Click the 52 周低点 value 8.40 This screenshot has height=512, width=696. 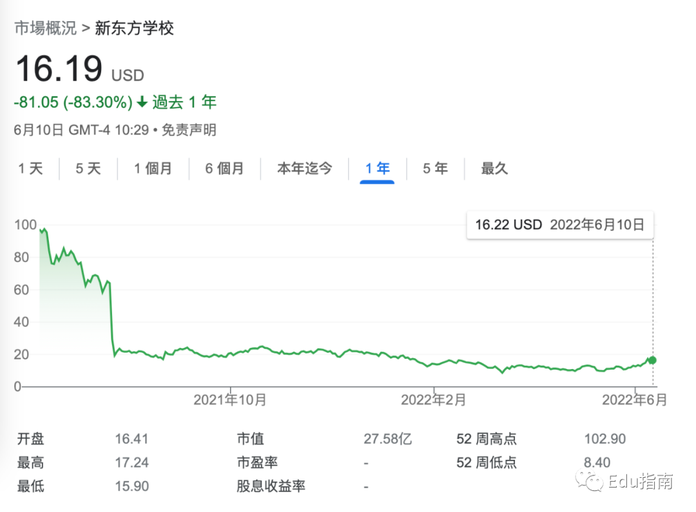[x=597, y=462]
